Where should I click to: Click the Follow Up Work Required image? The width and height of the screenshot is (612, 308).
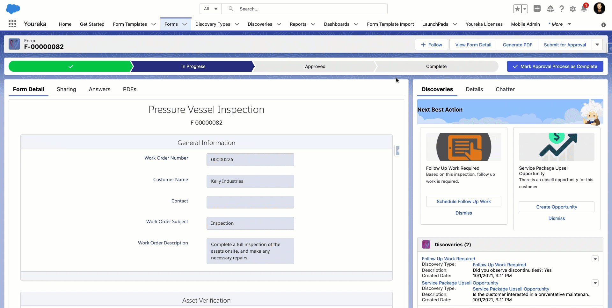[464, 147]
